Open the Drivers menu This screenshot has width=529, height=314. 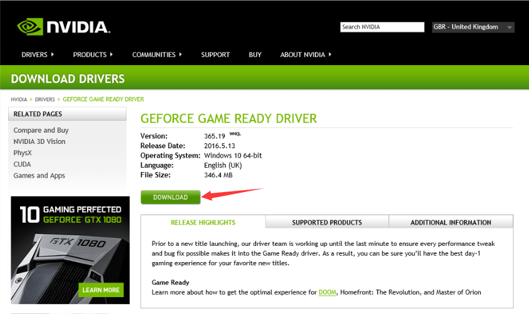coord(37,55)
